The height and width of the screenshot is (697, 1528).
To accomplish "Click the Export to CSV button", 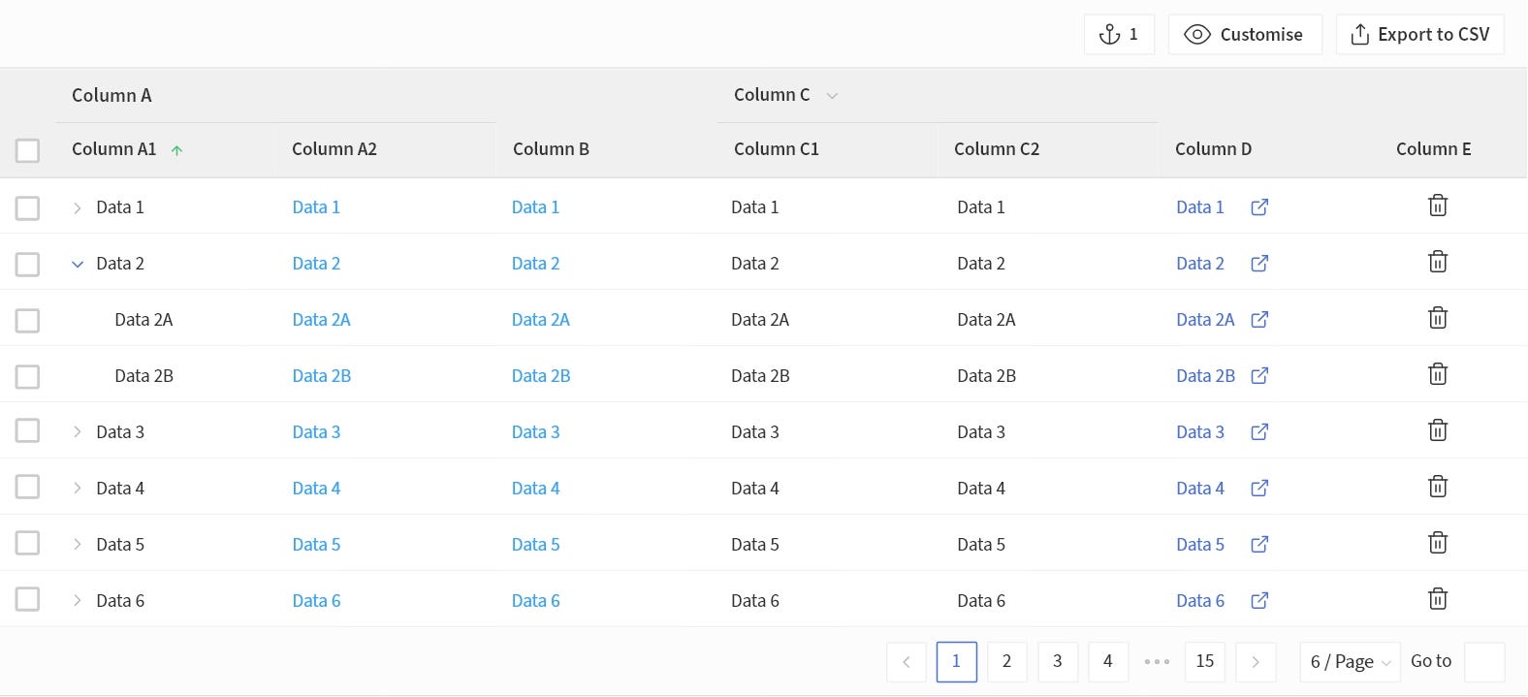I will [x=1419, y=35].
